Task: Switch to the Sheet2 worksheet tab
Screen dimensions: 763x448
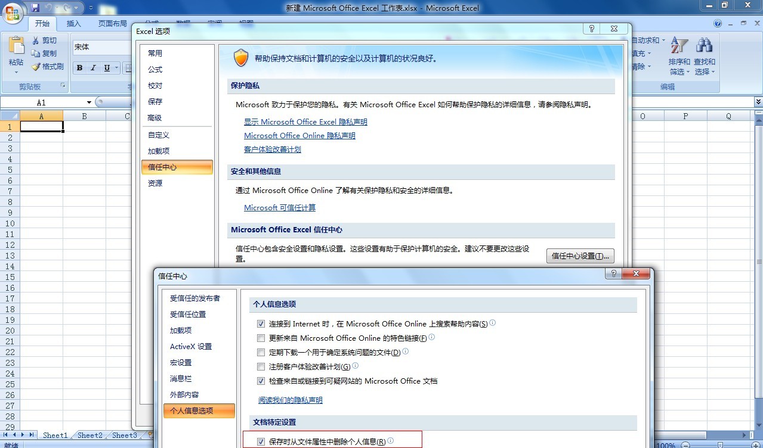Action: click(x=89, y=435)
